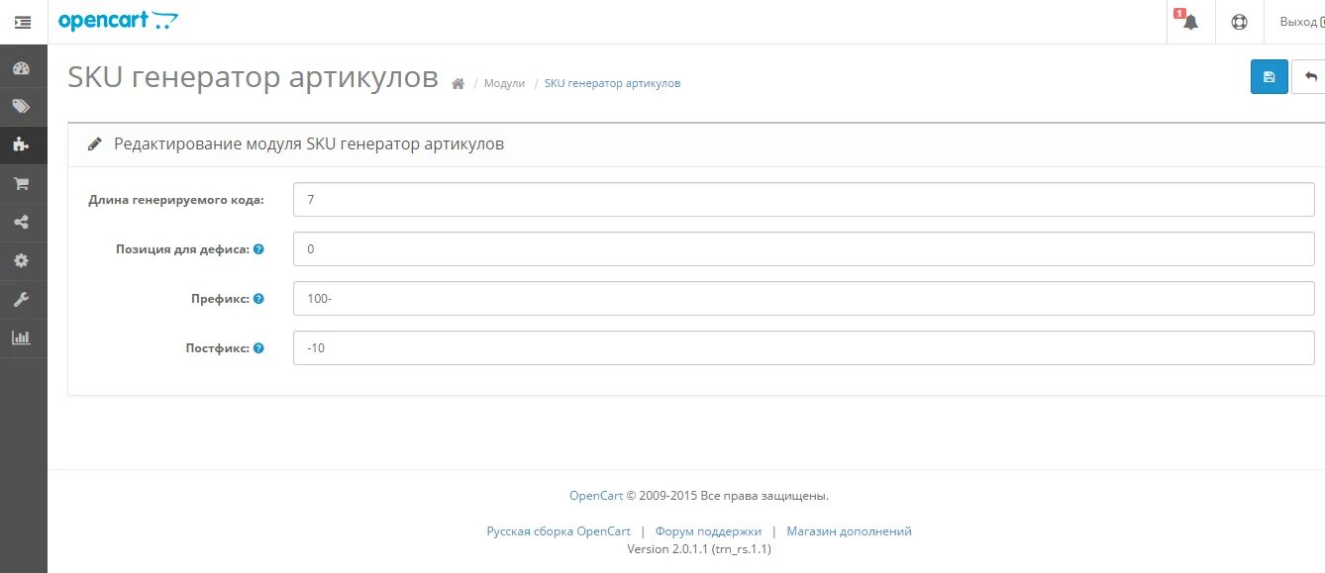
Task: Click the Выход logout link
Action: point(1301,22)
